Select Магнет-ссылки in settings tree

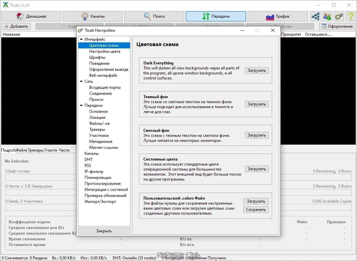[x=104, y=148]
